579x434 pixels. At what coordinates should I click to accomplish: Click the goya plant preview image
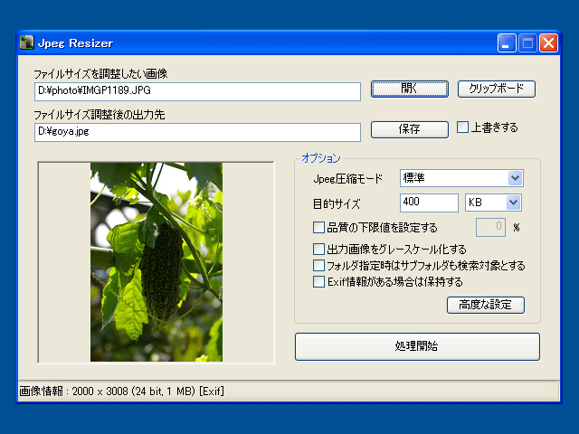click(x=157, y=262)
